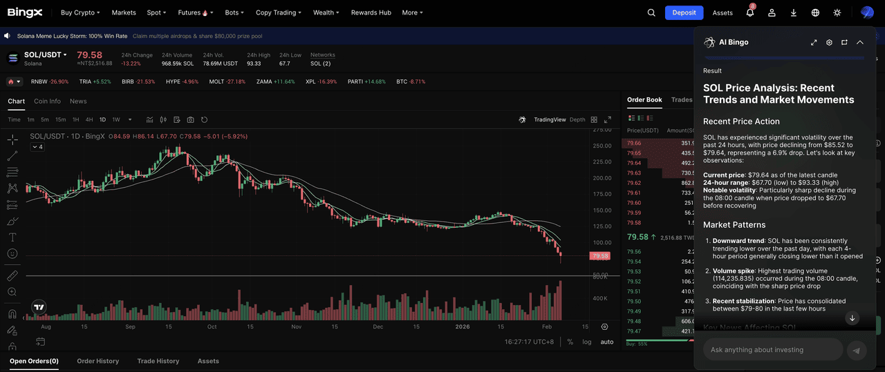885x372 pixels.
Task: Take a chart snapshot with camera icon
Action: pyautogui.click(x=191, y=120)
